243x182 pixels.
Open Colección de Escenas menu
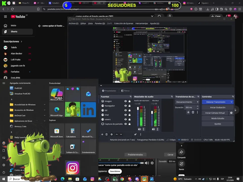point(124,23)
